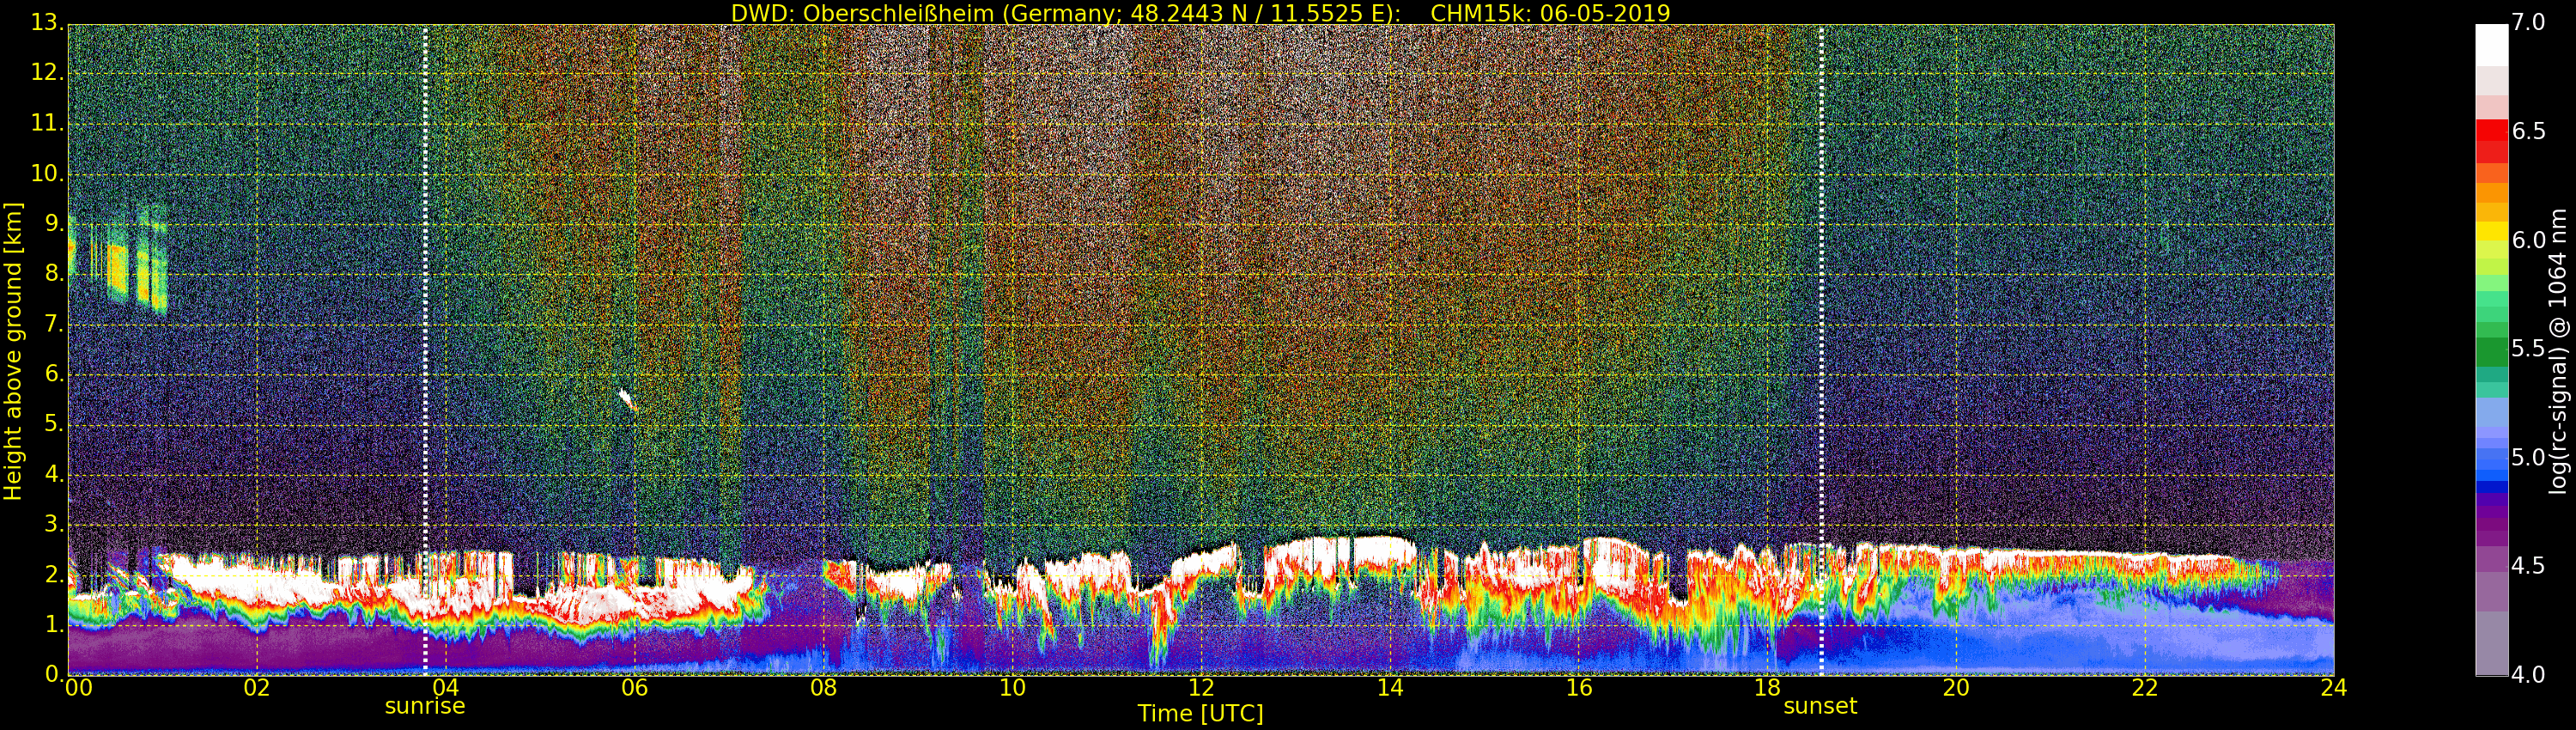Click the time axis tick label '02'

257,688
